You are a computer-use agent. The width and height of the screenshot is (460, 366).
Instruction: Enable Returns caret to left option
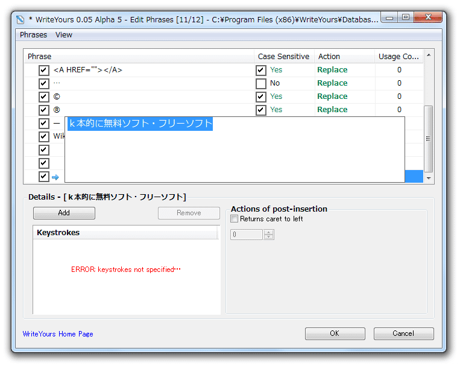click(x=234, y=219)
